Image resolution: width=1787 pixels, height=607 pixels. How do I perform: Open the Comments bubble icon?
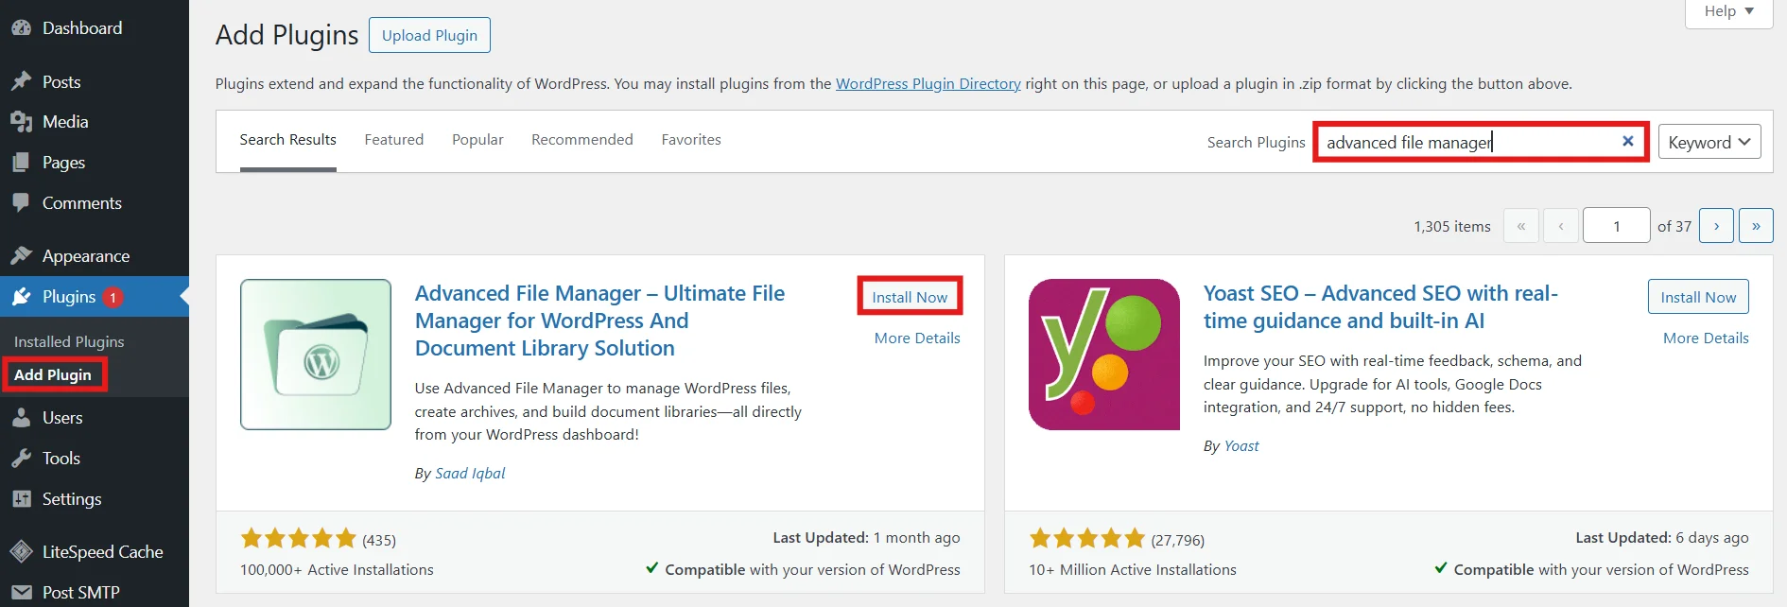(23, 202)
